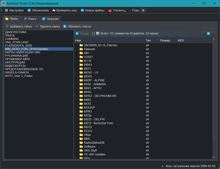Switch to the Загрузки downloads tab

[x=50, y=19]
